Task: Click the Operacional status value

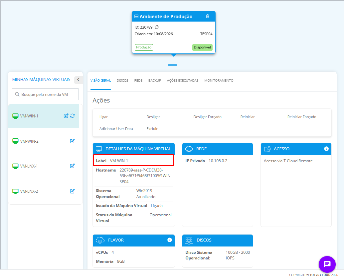Action: coord(161,215)
